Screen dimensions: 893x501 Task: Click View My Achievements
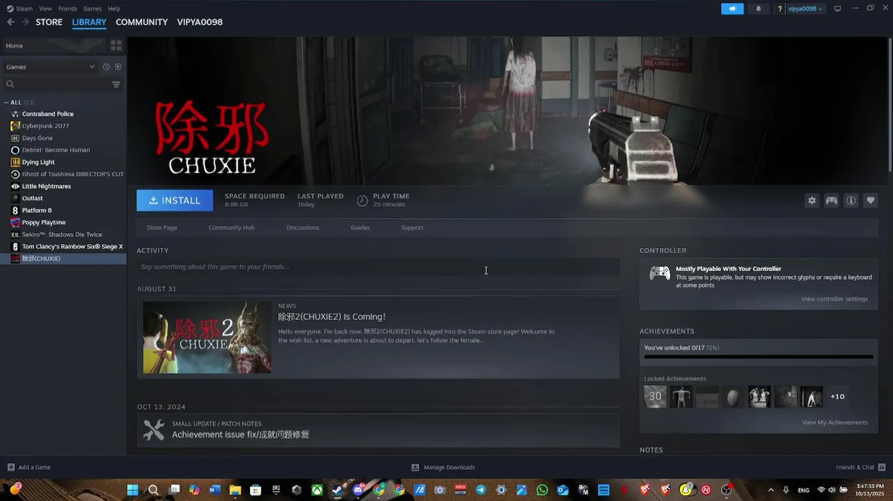pos(835,422)
